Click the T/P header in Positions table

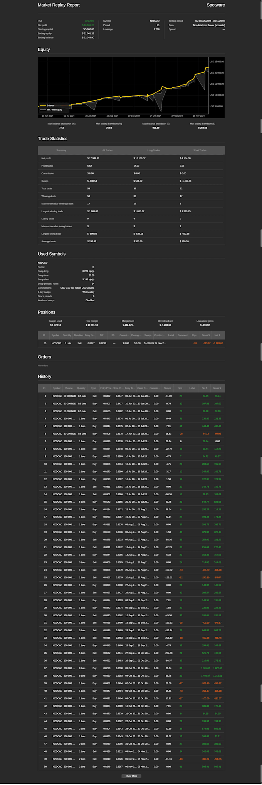click(x=102, y=335)
